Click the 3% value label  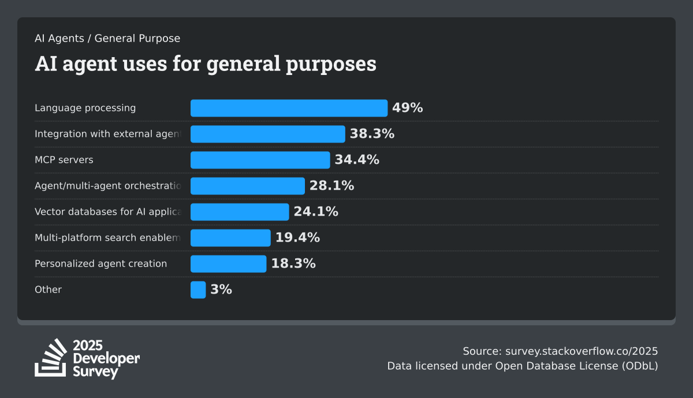pyautogui.click(x=221, y=290)
